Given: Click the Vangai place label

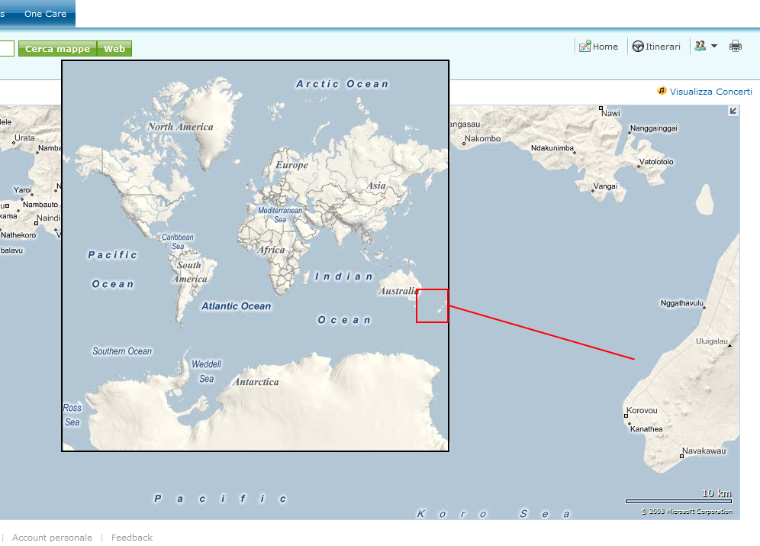Looking at the screenshot, I should tap(605, 186).
